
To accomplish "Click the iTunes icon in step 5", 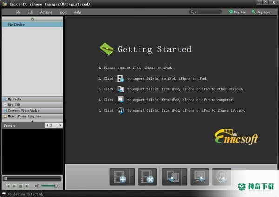I will pos(120,110).
